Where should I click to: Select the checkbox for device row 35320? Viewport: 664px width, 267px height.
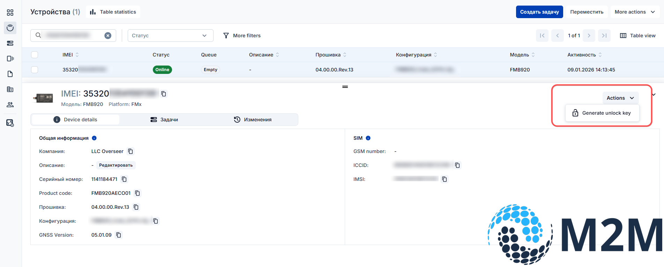(35, 70)
